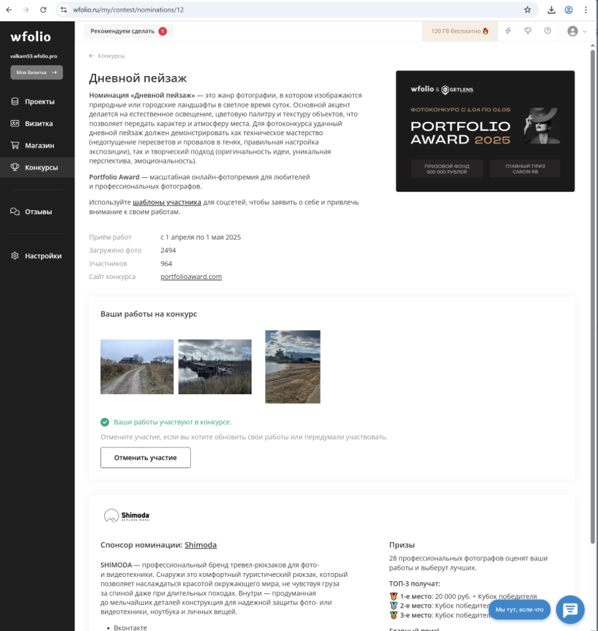Open Визитка section in sidebar
The height and width of the screenshot is (631, 598).
pos(37,124)
